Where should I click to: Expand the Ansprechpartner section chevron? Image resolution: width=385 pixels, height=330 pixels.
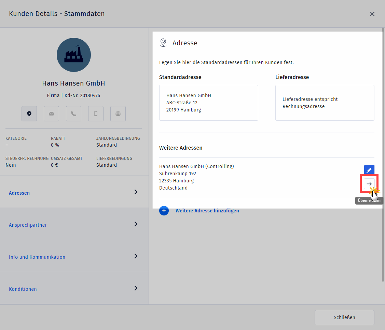pyautogui.click(x=136, y=224)
